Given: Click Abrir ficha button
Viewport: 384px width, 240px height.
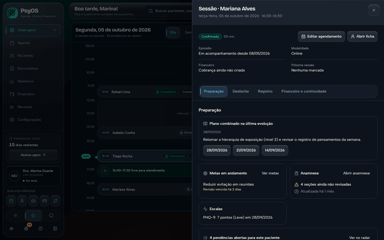Looking at the screenshot, I should click(362, 37).
